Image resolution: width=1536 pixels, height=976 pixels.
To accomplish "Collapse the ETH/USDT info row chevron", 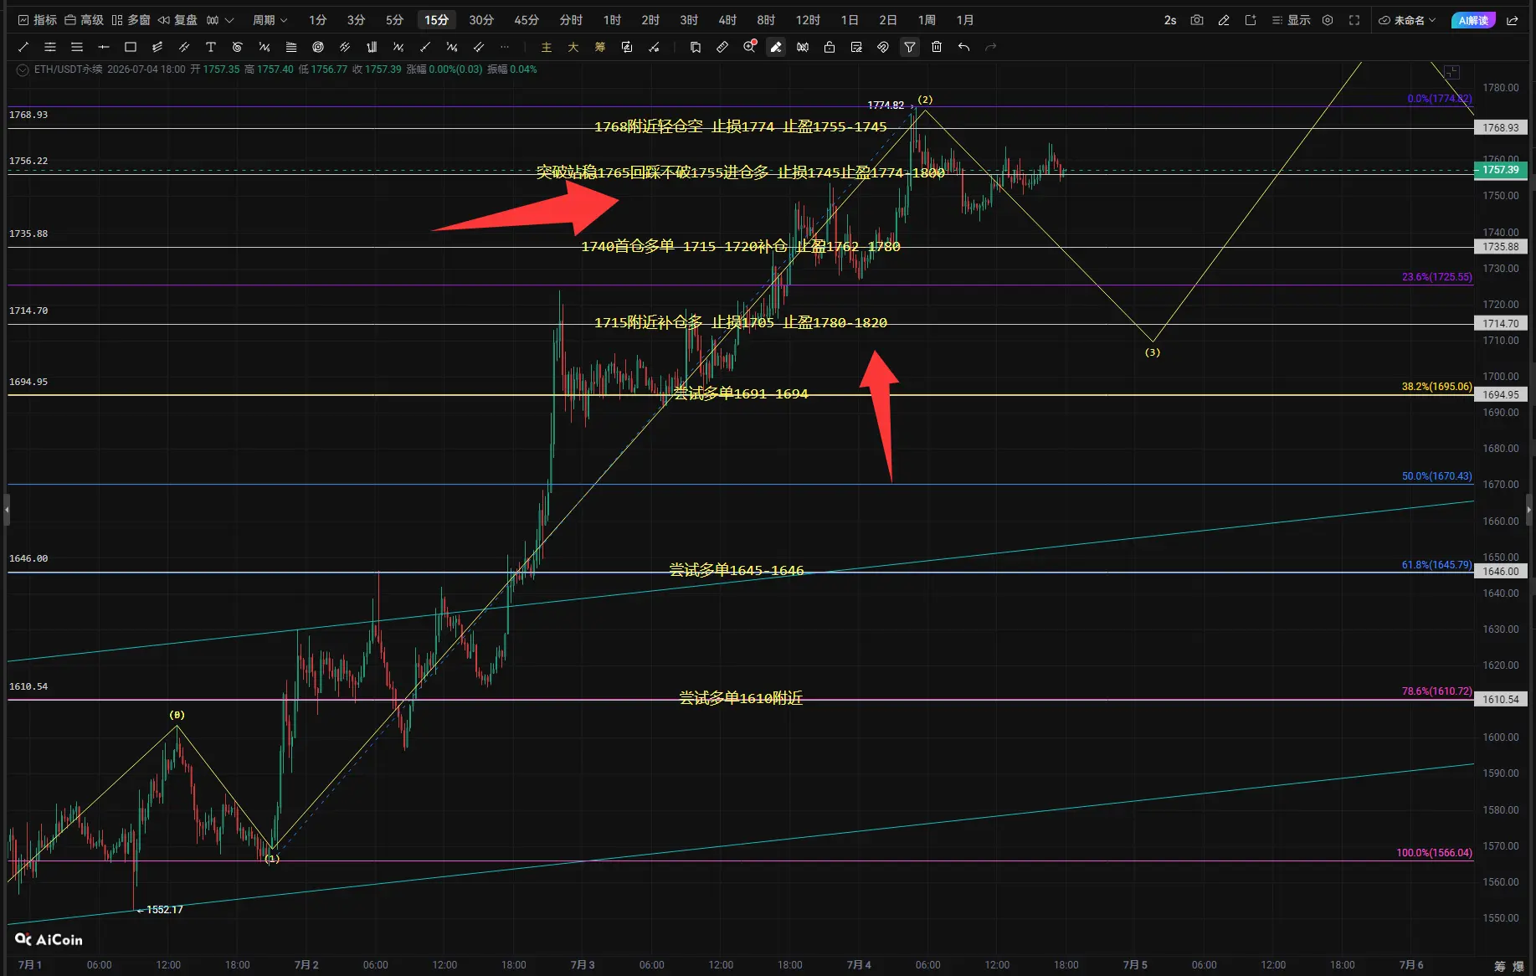I will [x=23, y=69].
